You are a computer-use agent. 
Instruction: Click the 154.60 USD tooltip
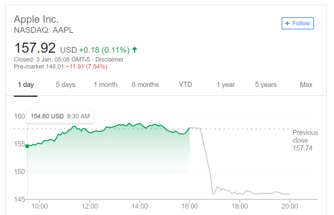[60, 116]
